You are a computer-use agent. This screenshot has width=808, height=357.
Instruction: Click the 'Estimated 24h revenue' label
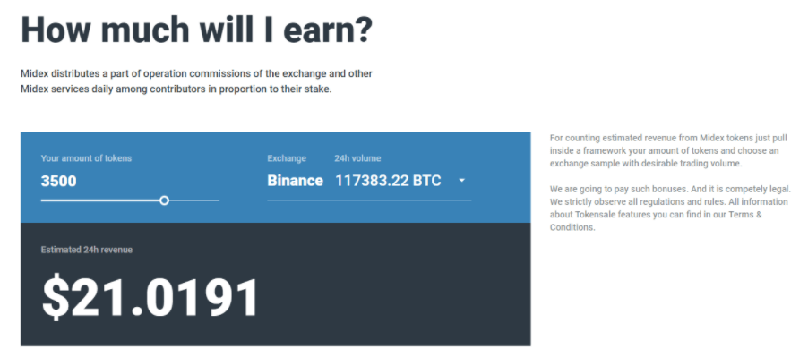(x=87, y=250)
